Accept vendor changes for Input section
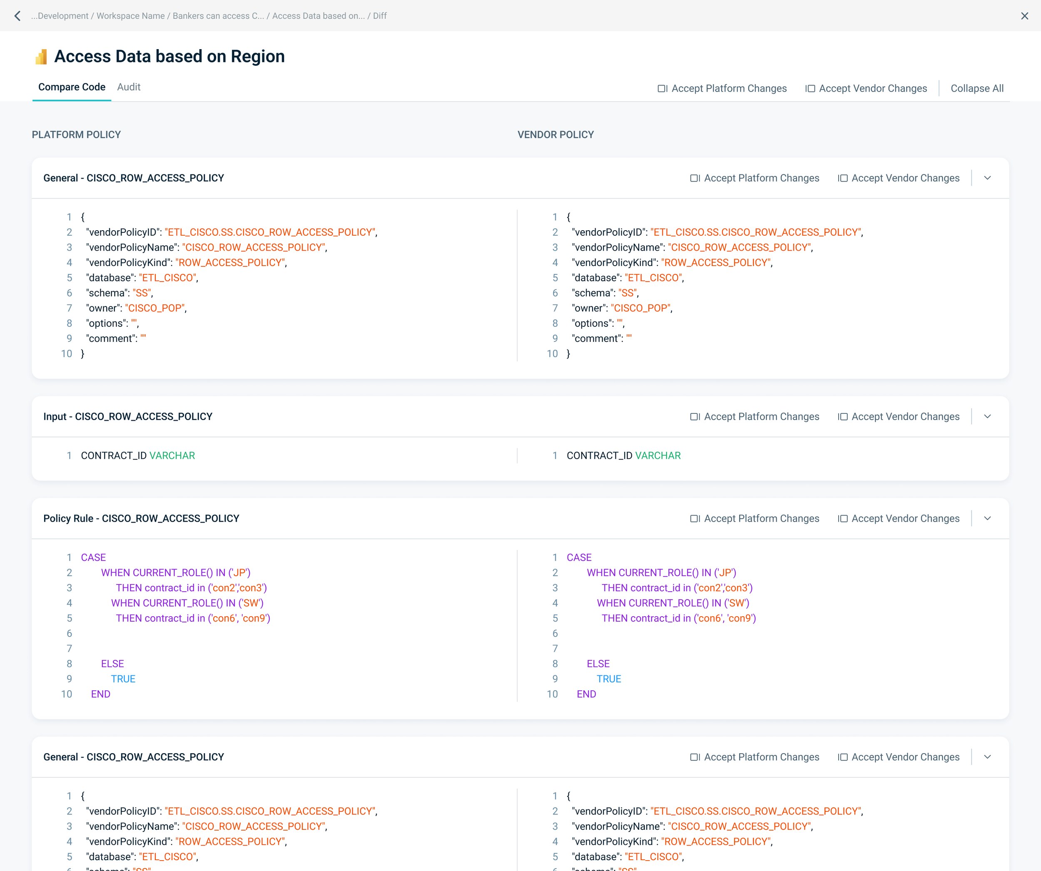 click(x=898, y=416)
